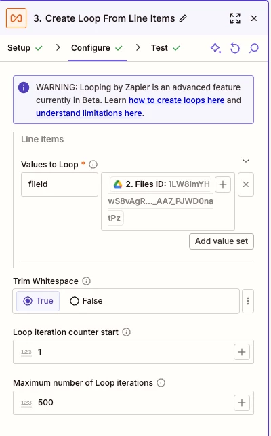Click info icon next to Trim Whitespace

(87, 281)
